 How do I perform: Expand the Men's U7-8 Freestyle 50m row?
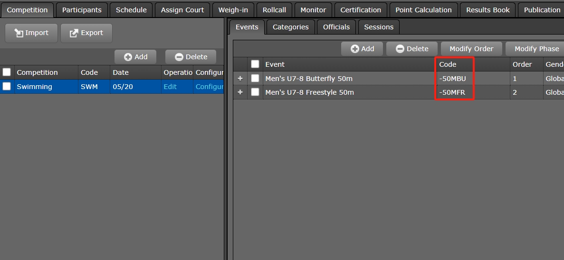pos(240,92)
